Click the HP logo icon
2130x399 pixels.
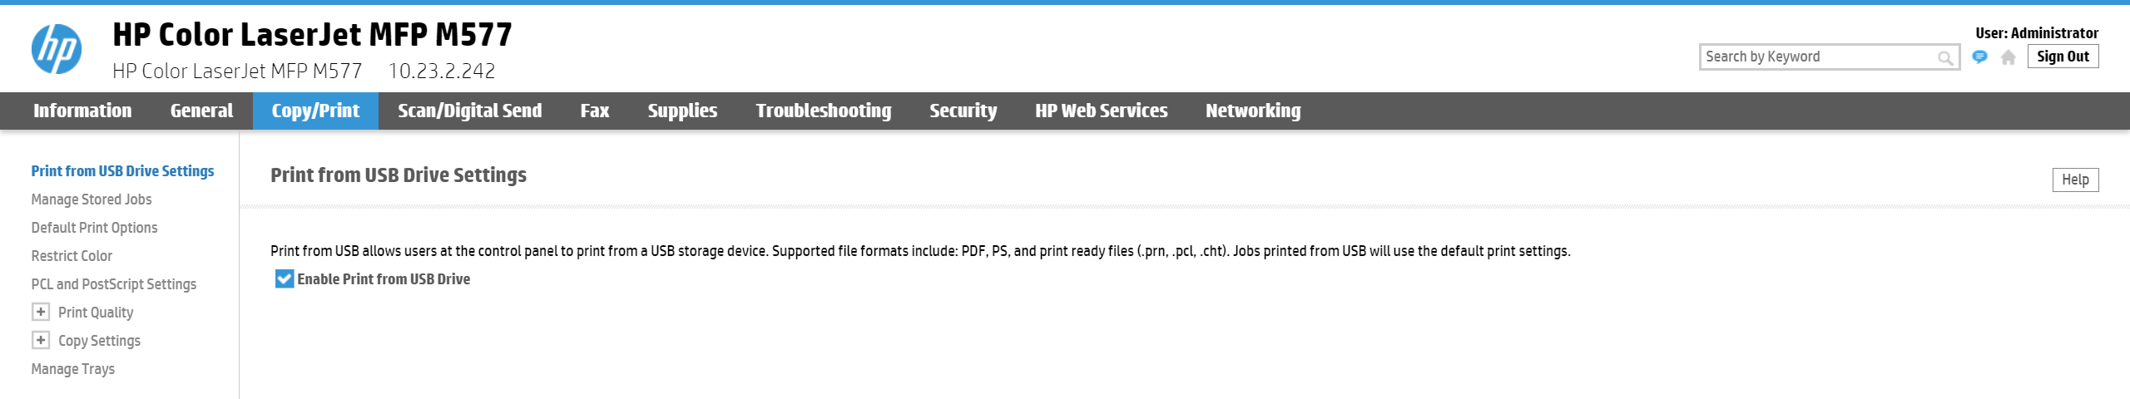click(x=57, y=49)
